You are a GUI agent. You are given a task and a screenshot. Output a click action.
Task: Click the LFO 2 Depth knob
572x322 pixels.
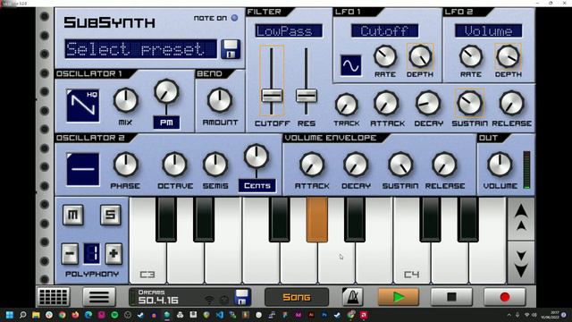[x=509, y=56]
